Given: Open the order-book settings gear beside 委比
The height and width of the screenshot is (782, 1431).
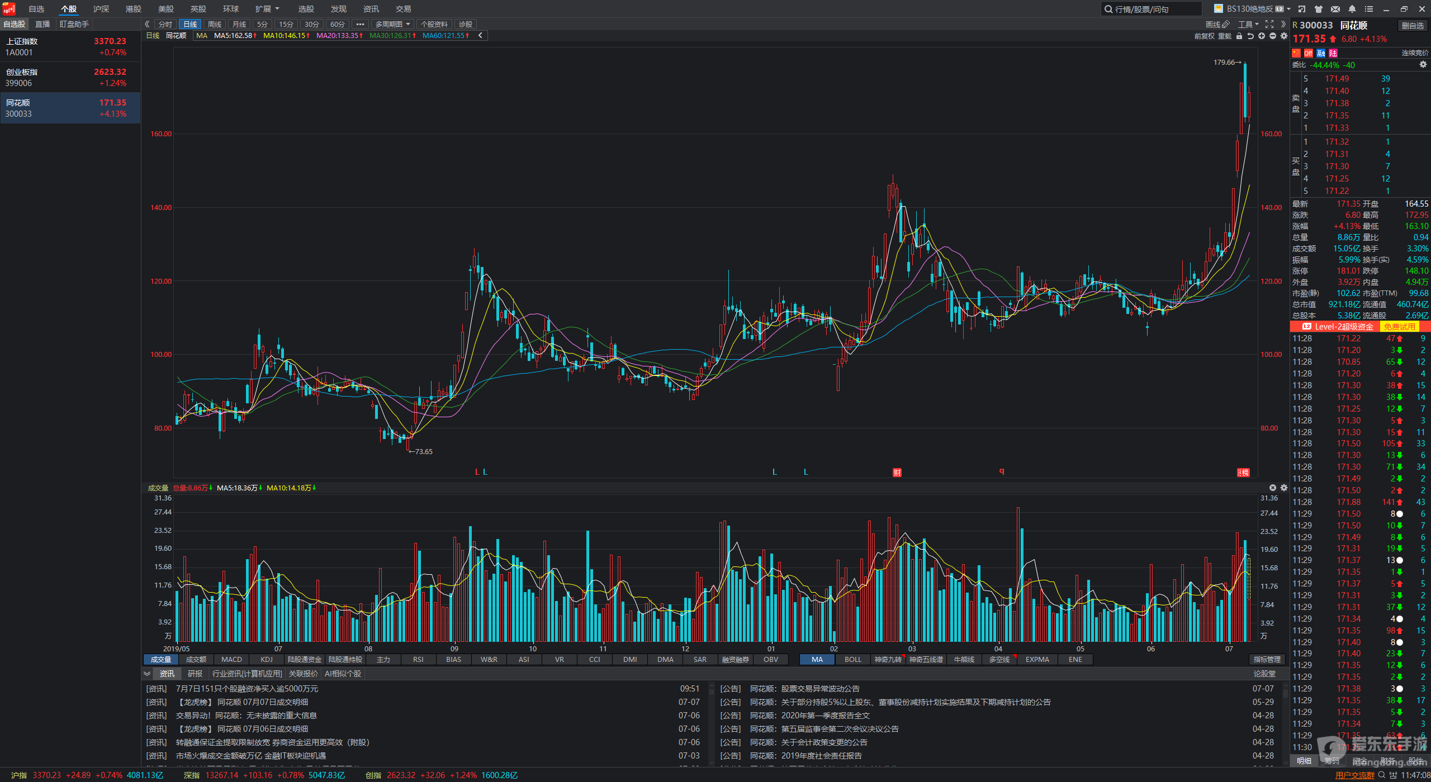Looking at the screenshot, I should pyautogui.click(x=1423, y=65).
